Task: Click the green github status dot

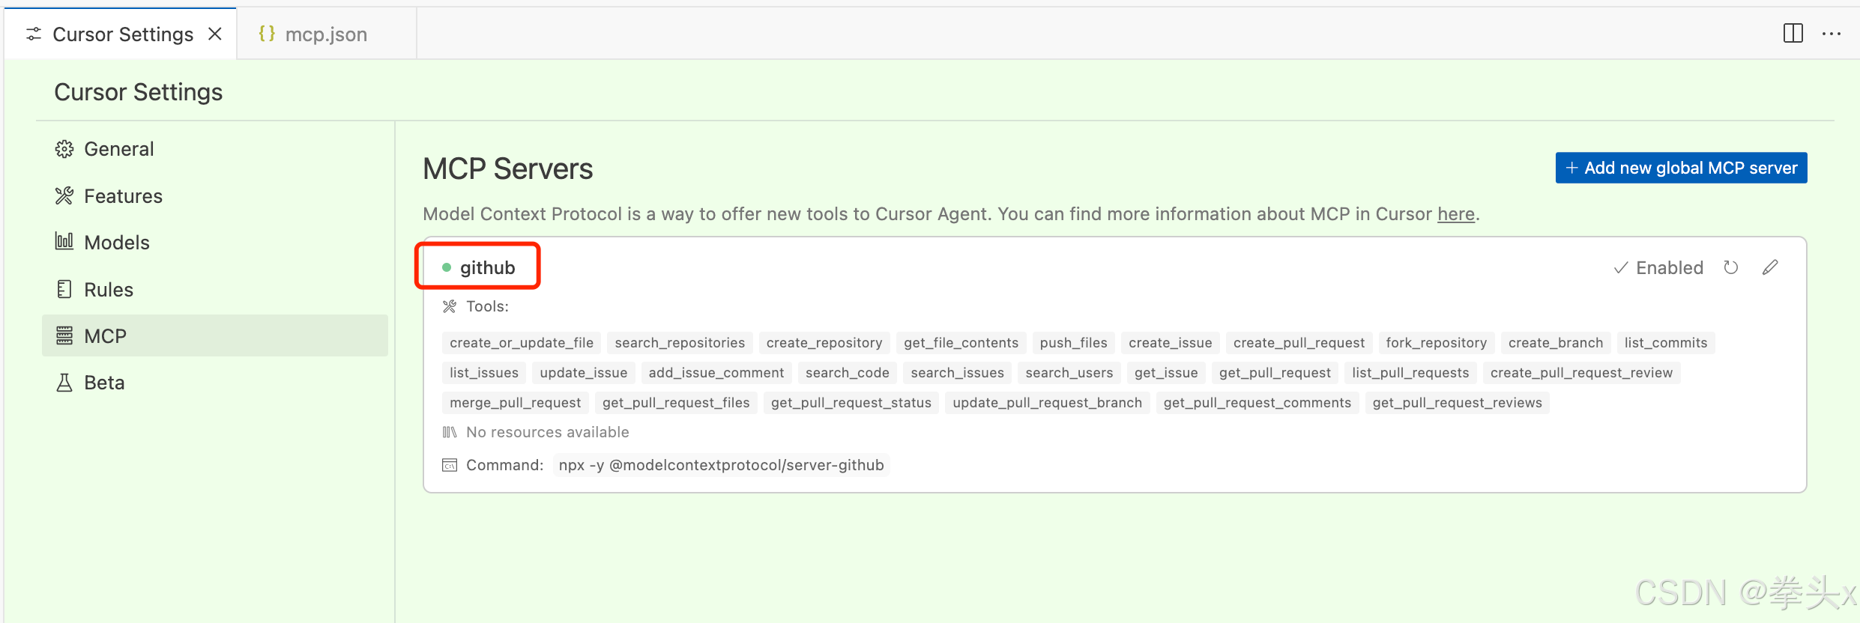Action: (447, 267)
